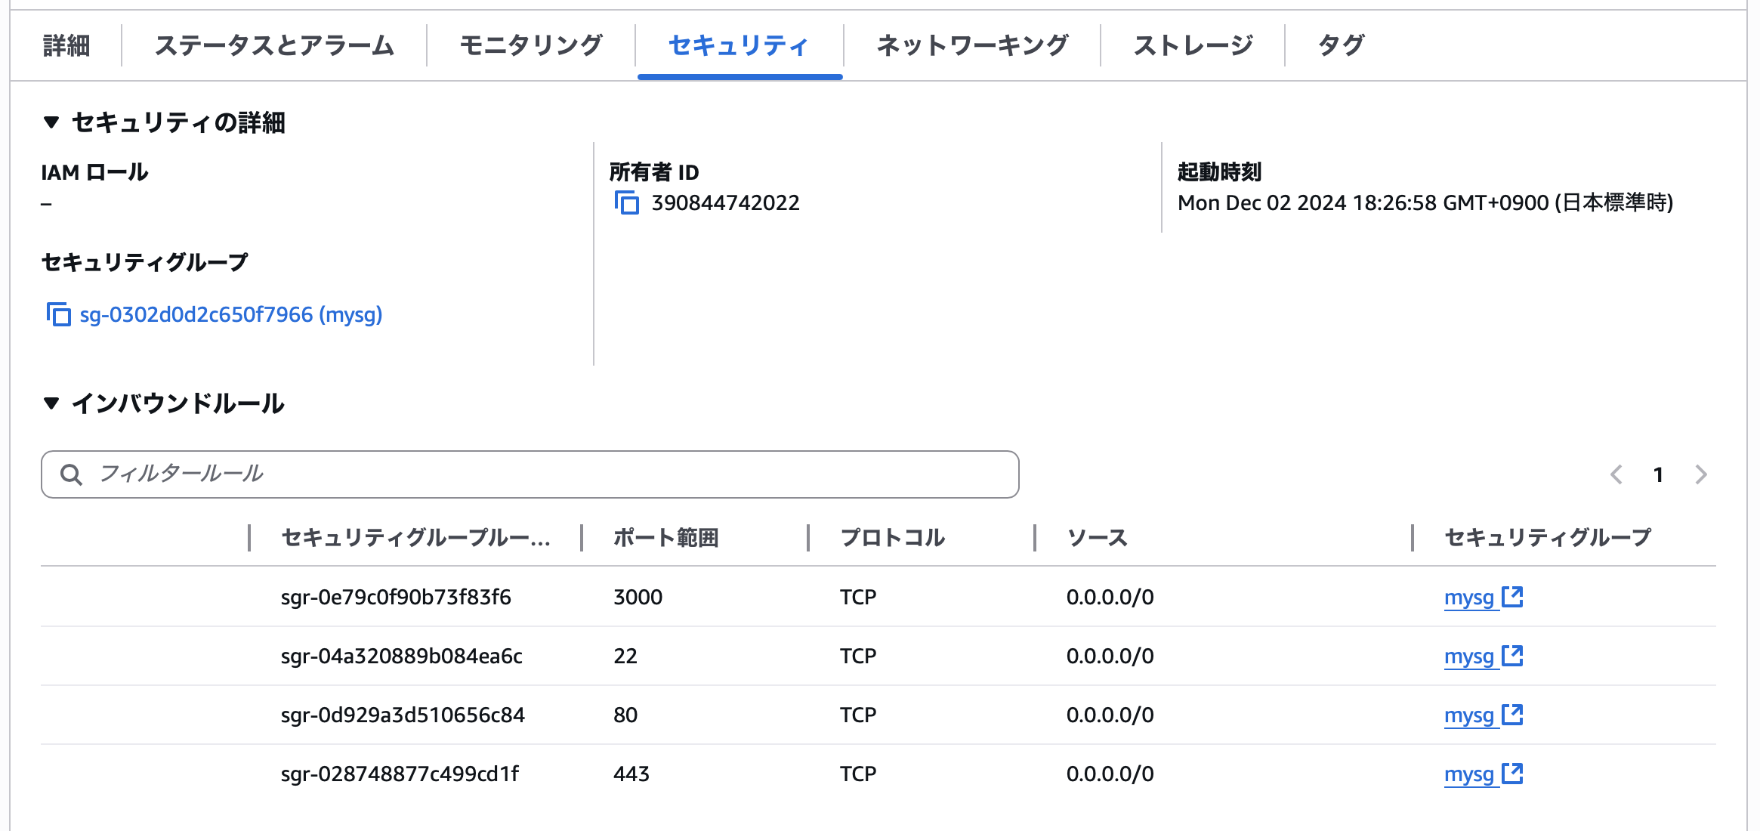The image size is (1760, 831).
Task: Click external link icon in port 3000 row
Action: click(x=1512, y=597)
